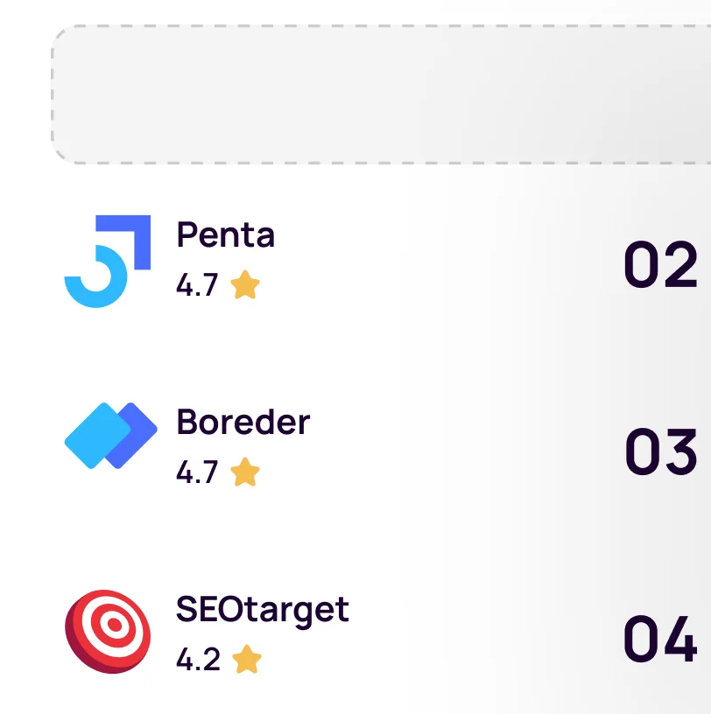Click the star beside Boreder's 4.7 rating
This screenshot has height=714, width=711.
click(245, 472)
